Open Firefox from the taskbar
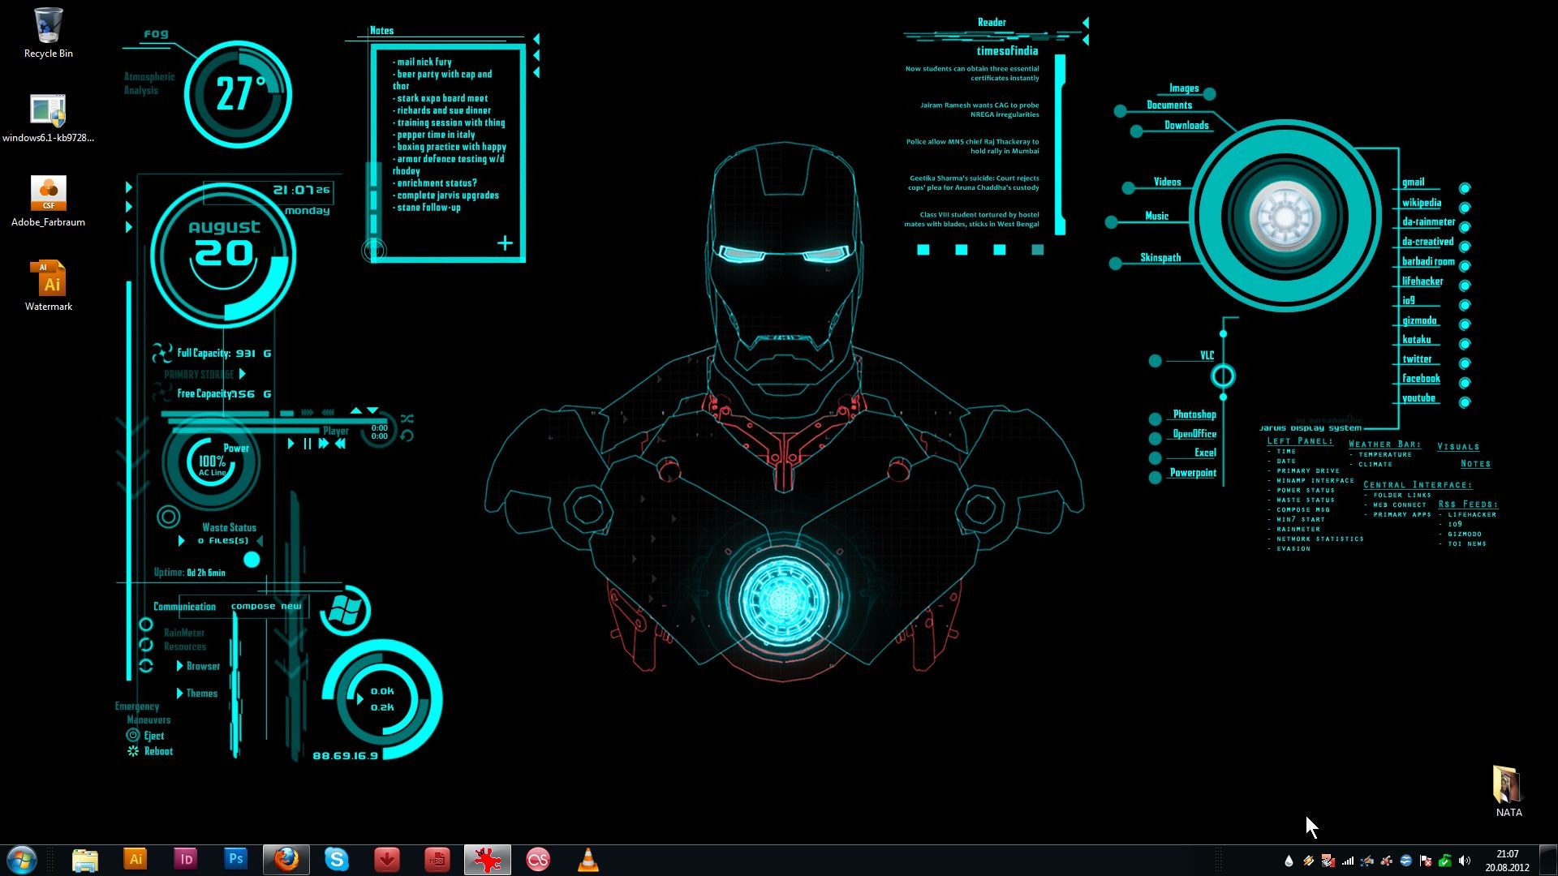Image resolution: width=1558 pixels, height=876 pixels. pyautogui.click(x=286, y=859)
